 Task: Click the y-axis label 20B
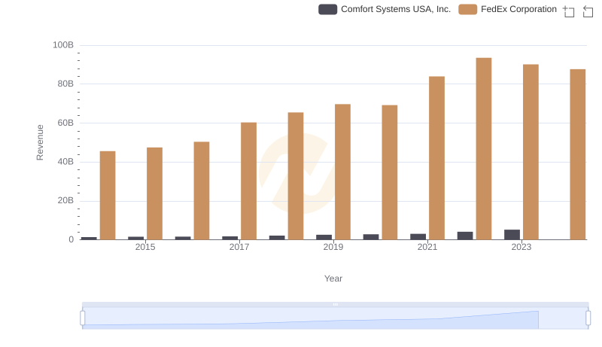tap(65, 200)
